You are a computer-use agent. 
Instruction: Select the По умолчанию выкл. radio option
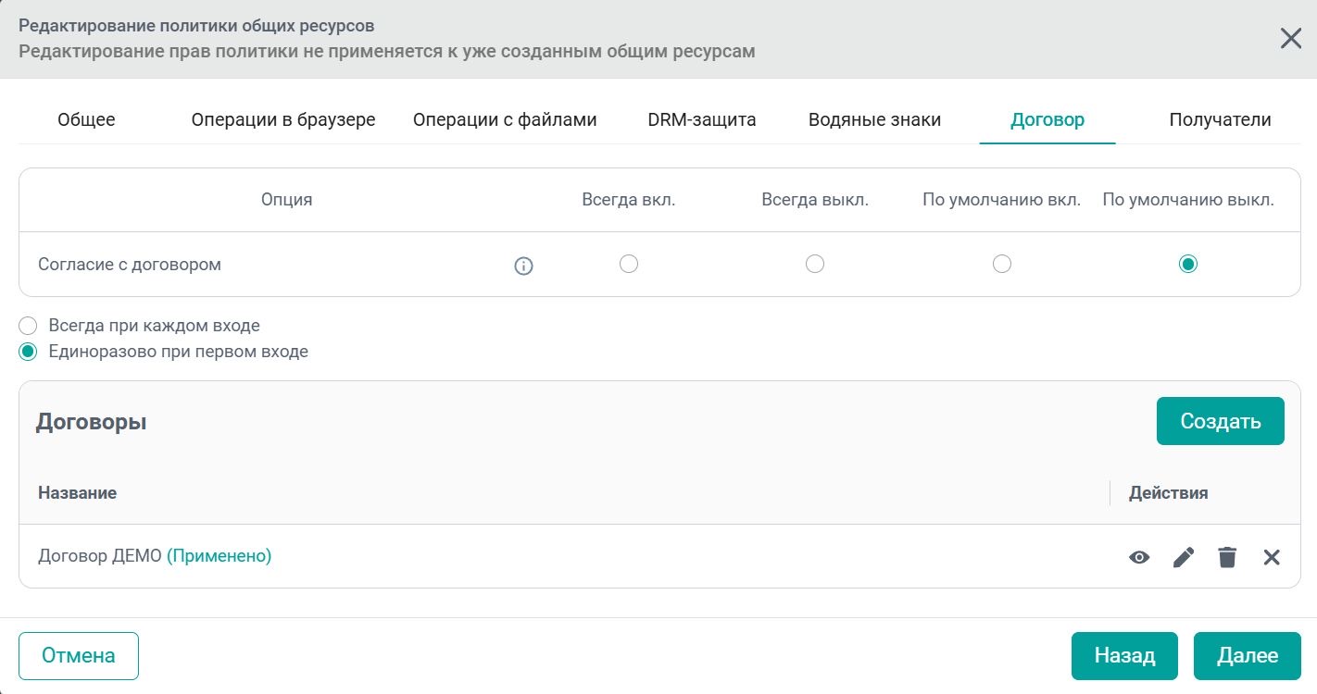coord(1188,265)
